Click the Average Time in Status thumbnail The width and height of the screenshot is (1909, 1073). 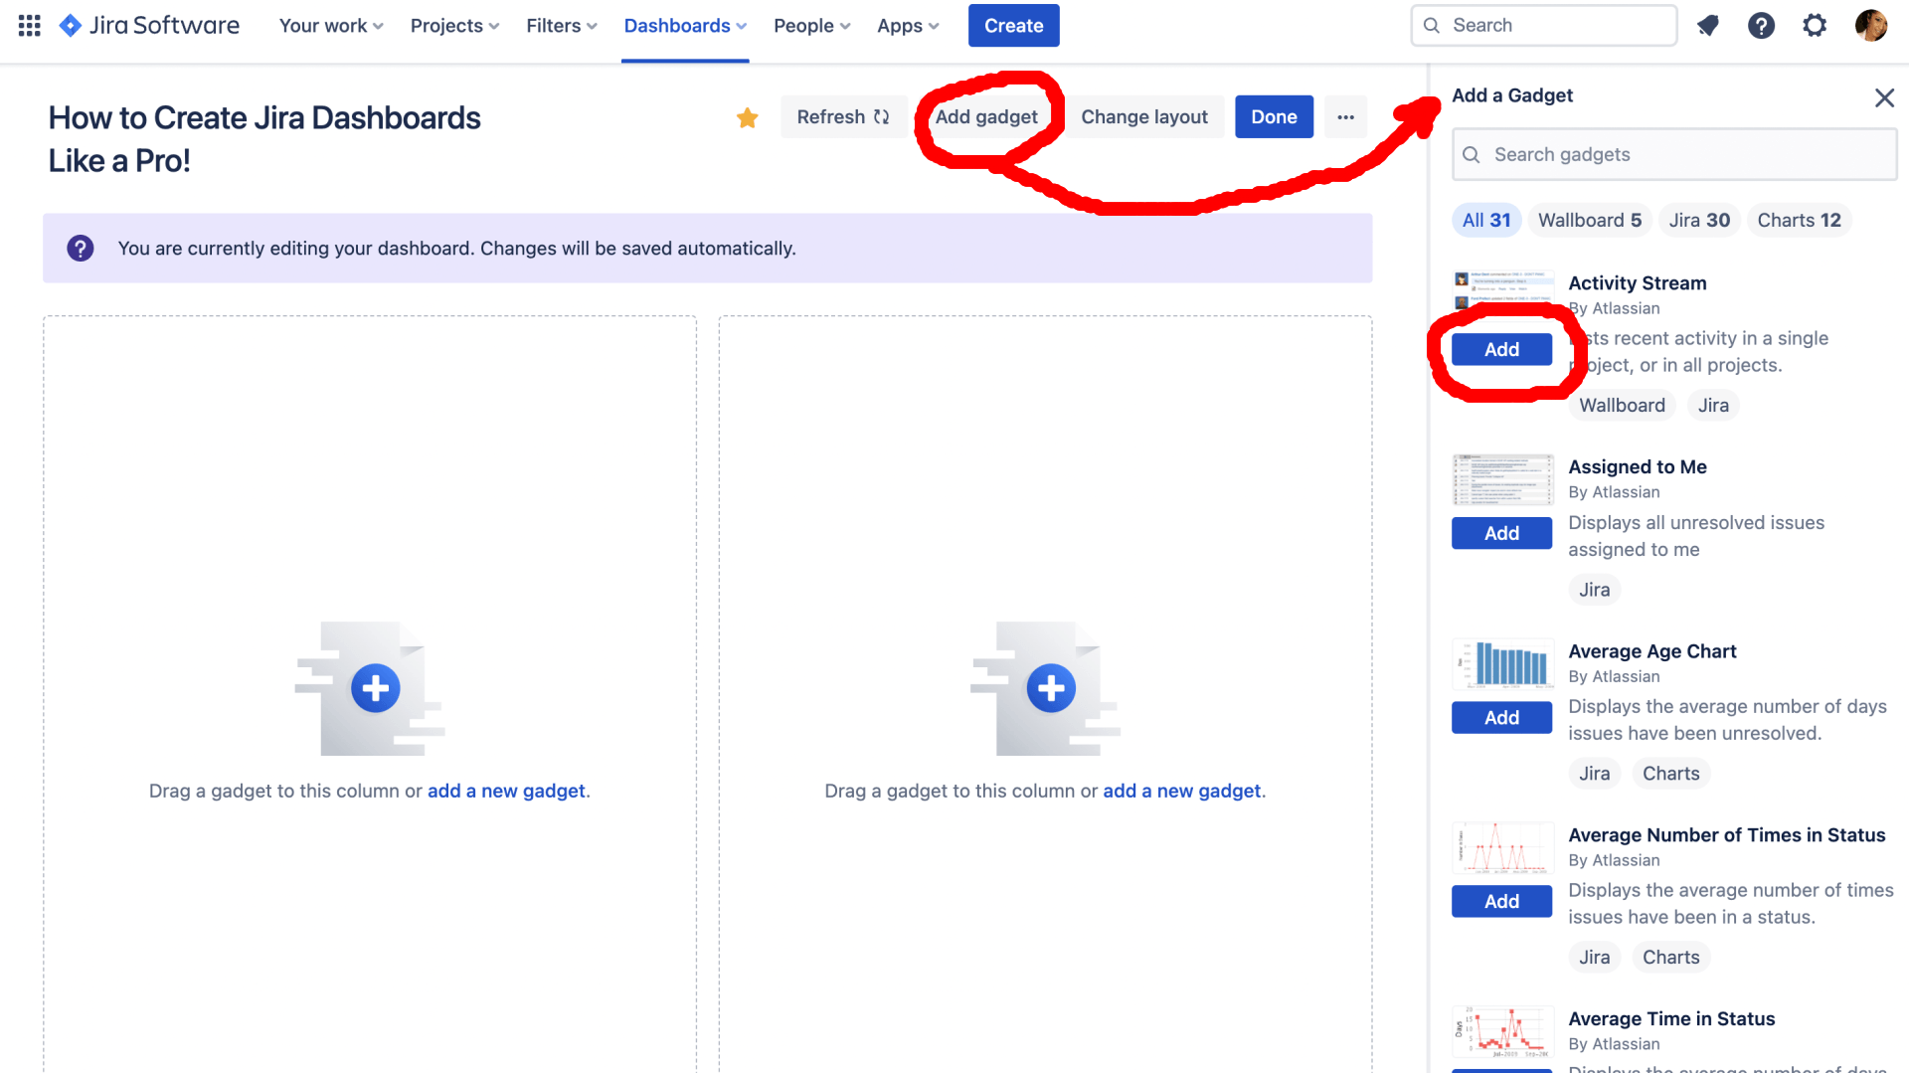1502,1031
